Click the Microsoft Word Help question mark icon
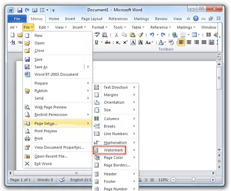The width and height of the screenshot is (231, 191). (x=196, y=19)
